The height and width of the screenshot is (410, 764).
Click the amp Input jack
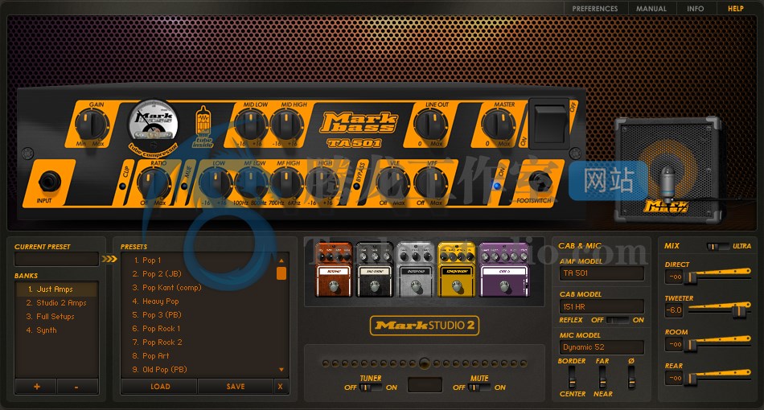click(49, 182)
